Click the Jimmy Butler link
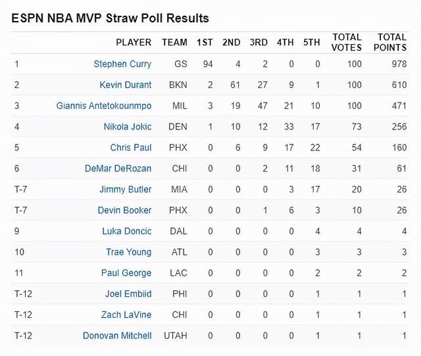Viewport: 421px width, 356px height. pyautogui.click(x=125, y=190)
